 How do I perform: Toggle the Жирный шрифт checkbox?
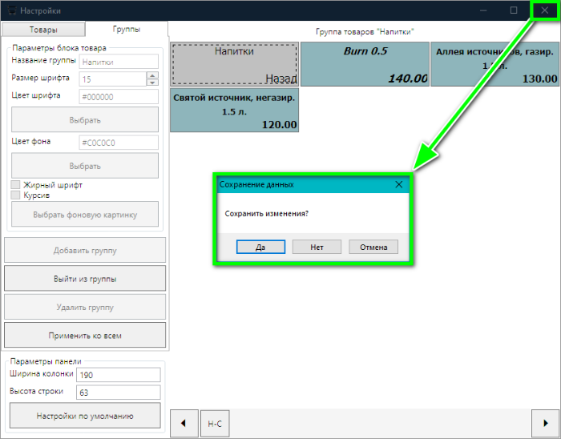[x=15, y=185]
